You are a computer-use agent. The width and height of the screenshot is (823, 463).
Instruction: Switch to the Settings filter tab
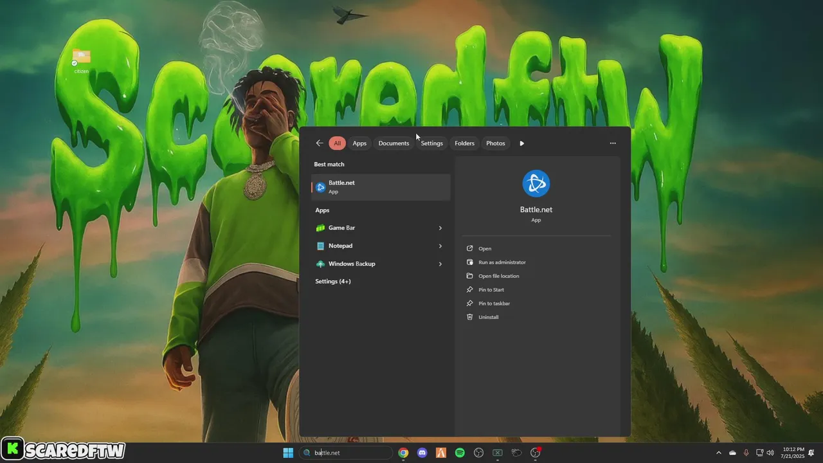pyautogui.click(x=432, y=143)
